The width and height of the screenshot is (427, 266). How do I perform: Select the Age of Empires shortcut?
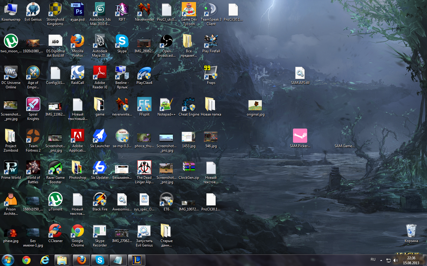pos(33,77)
